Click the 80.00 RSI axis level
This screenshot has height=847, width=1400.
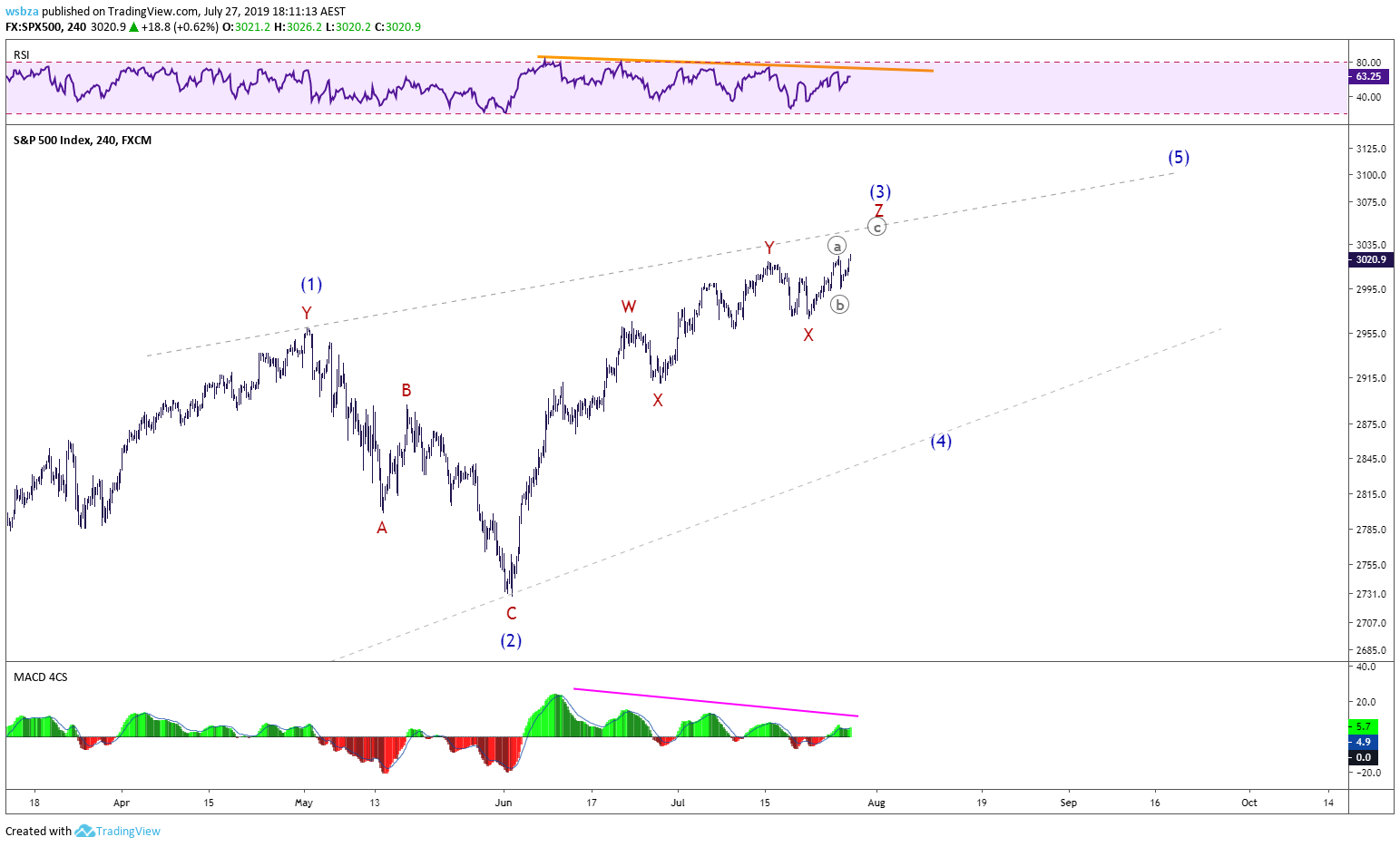pos(1368,63)
